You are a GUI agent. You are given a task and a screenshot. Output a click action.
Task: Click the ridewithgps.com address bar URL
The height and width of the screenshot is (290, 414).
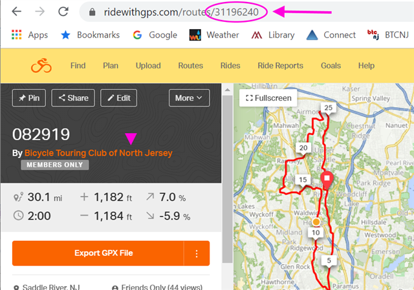point(181,12)
